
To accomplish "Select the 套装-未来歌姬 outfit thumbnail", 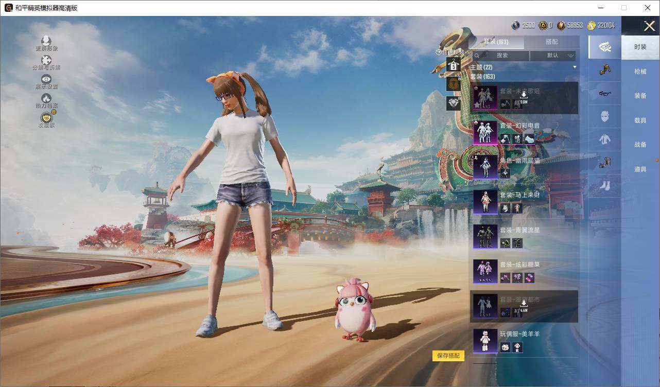I will (485, 98).
